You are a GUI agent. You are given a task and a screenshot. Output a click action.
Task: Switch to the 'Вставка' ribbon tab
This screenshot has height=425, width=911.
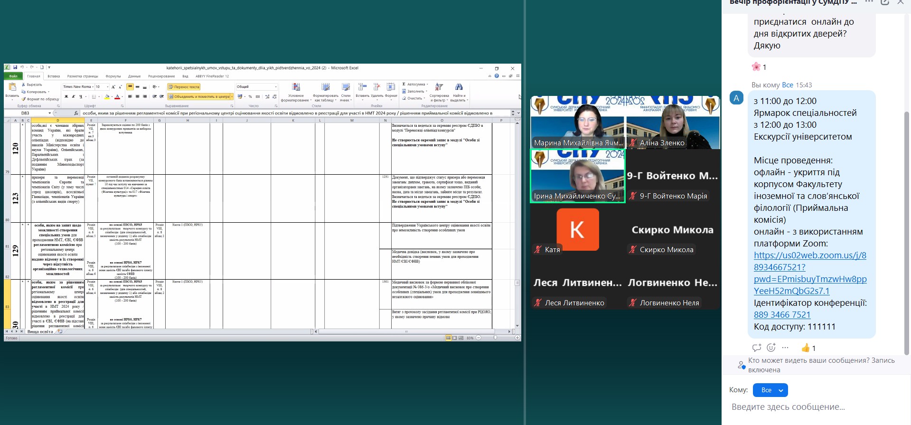point(54,76)
